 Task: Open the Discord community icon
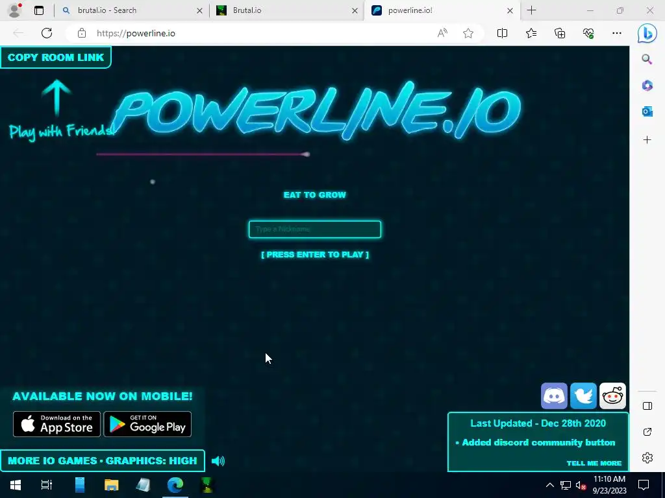[554, 396]
